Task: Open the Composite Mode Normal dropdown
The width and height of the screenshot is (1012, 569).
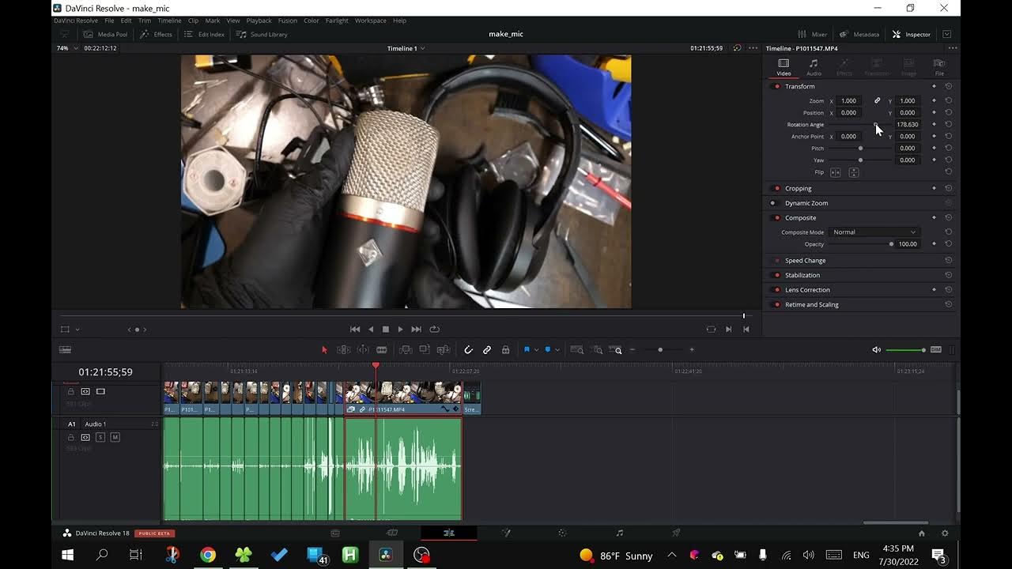Action: point(874,232)
